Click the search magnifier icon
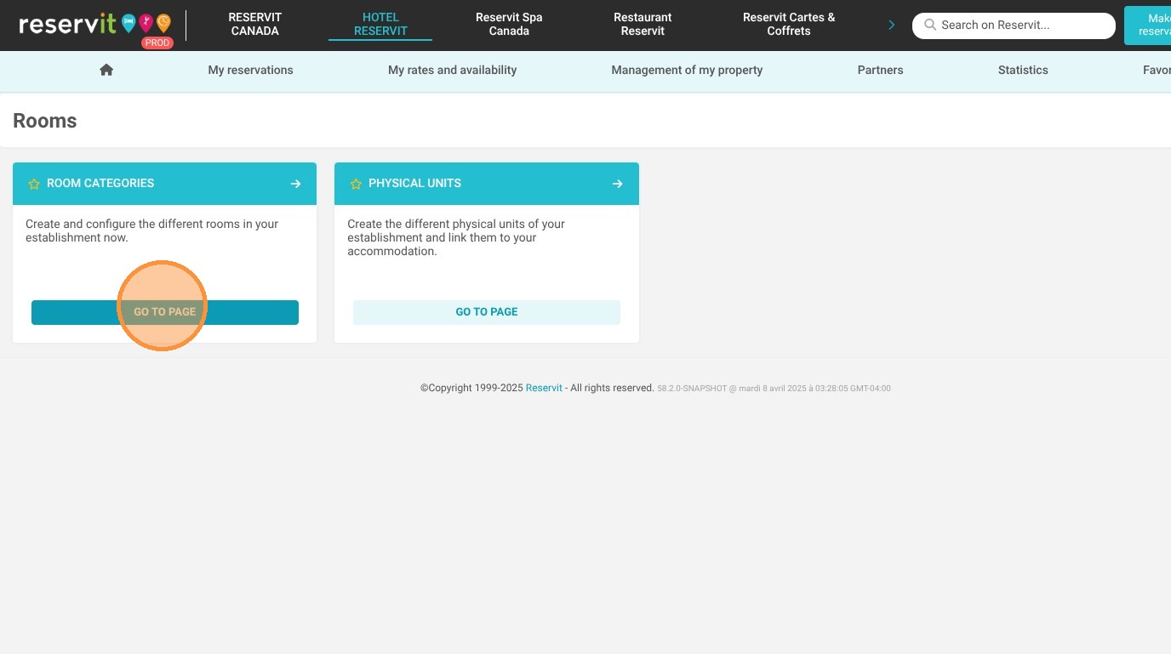This screenshot has width=1171, height=654. click(x=930, y=26)
